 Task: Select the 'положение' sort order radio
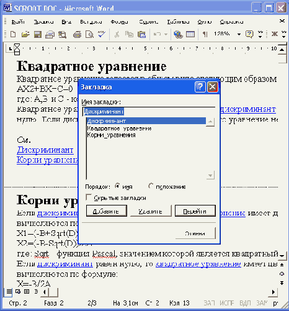coord(151,186)
